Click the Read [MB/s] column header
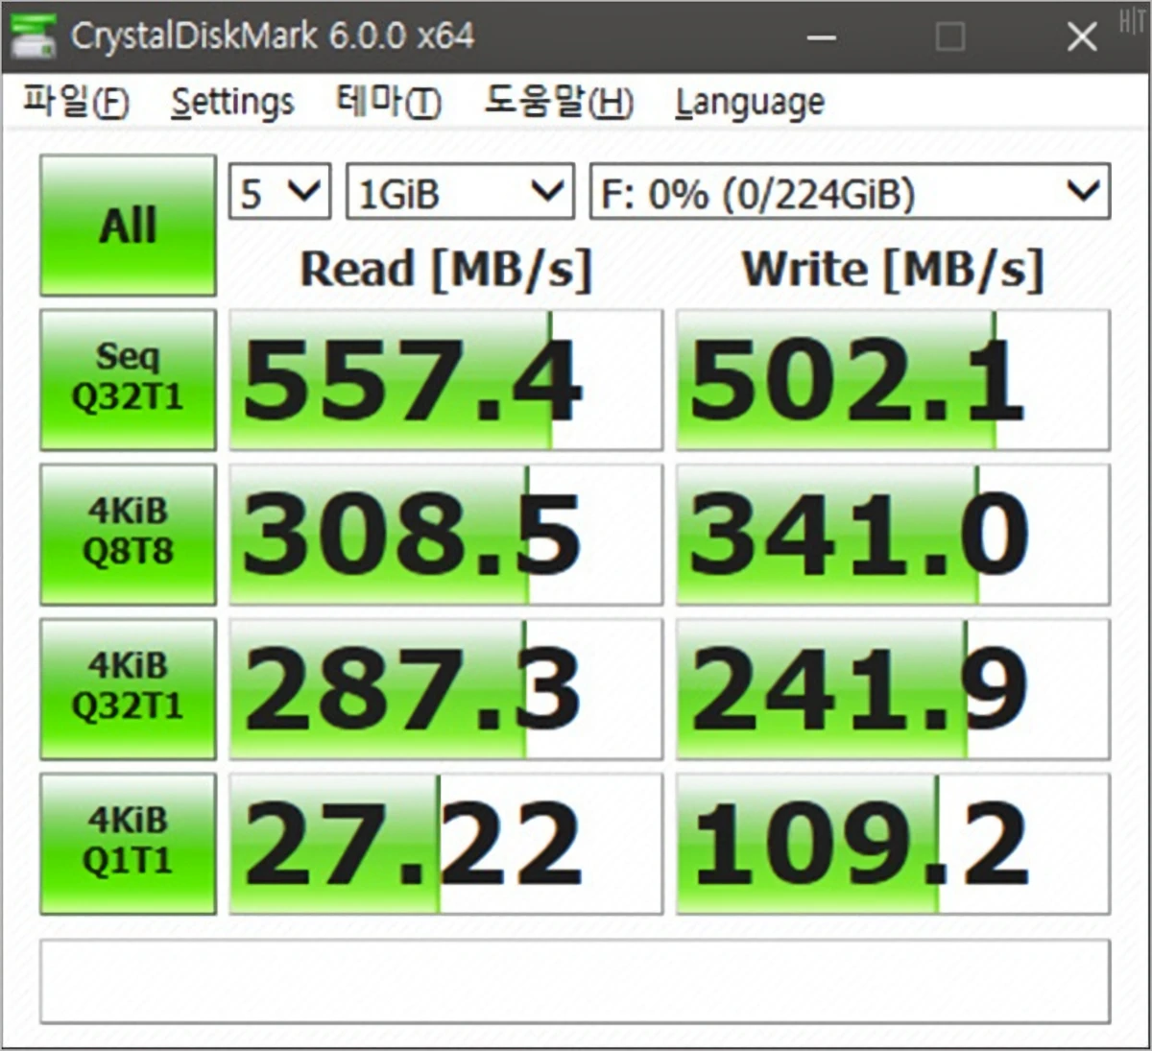The width and height of the screenshot is (1152, 1051). click(446, 270)
